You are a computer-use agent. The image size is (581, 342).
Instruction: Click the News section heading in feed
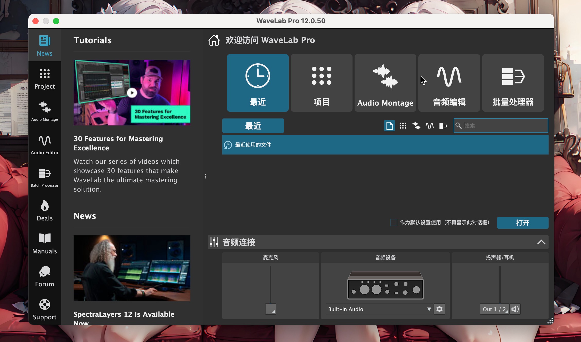point(85,216)
